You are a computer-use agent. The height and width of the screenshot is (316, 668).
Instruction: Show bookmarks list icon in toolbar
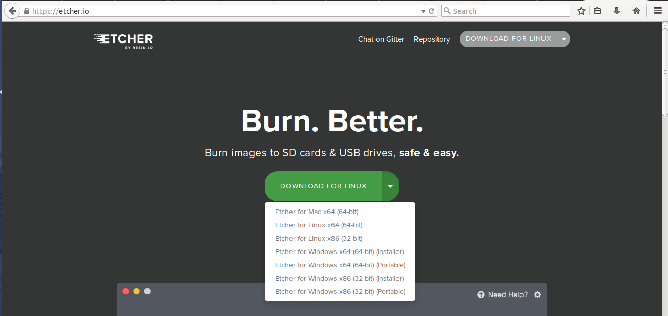pos(597,11)
